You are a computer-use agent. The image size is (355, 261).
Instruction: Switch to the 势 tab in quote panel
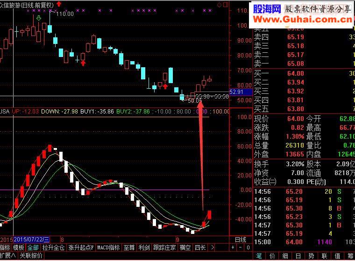pos(311,256)
